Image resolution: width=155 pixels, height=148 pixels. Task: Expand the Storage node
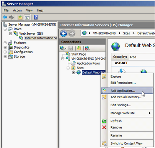click(5, 57)
